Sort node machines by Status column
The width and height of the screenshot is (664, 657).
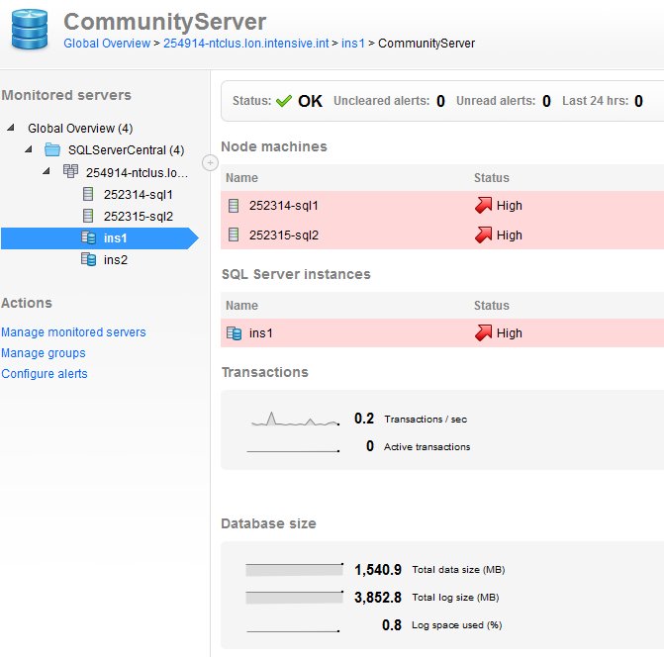pyautogui.click(x=492, y=178)
